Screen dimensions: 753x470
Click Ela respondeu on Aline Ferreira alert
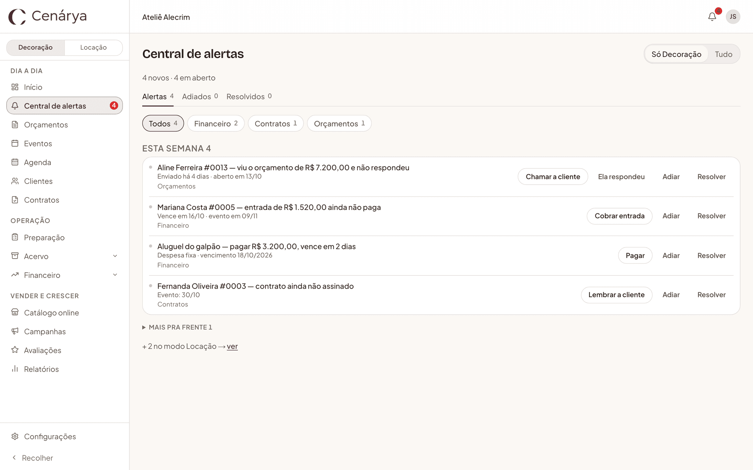click(621, 177)
